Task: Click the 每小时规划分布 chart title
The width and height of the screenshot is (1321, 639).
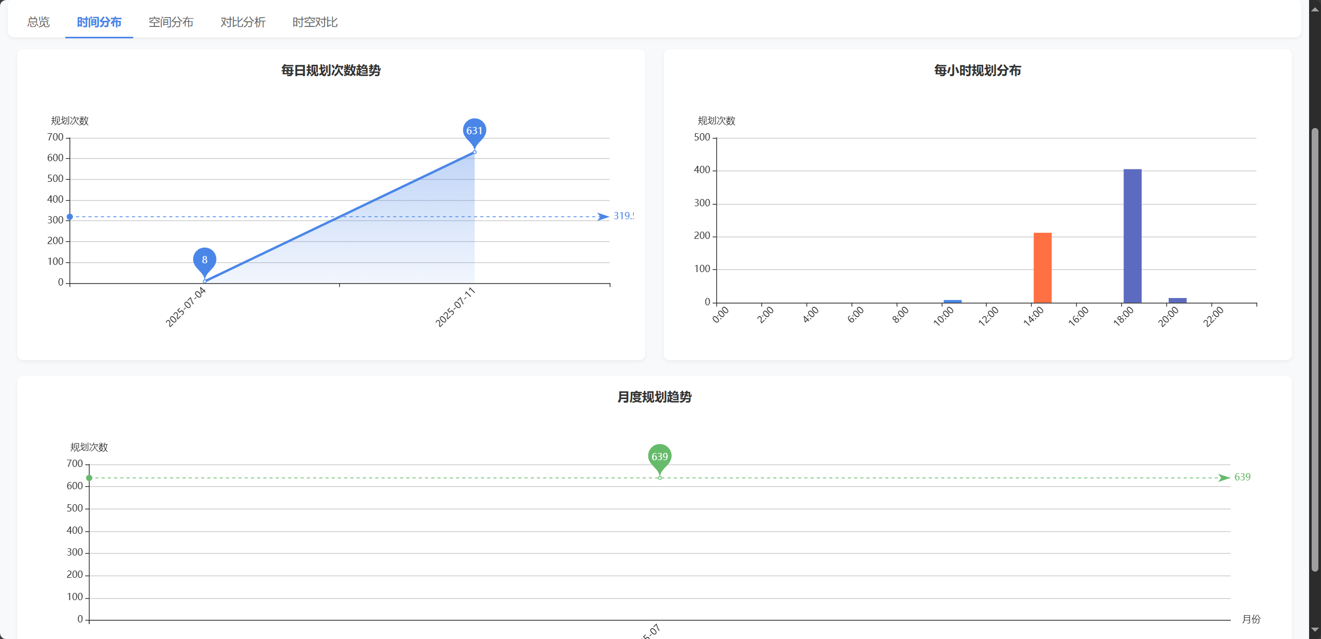Action: coord(977,70)
